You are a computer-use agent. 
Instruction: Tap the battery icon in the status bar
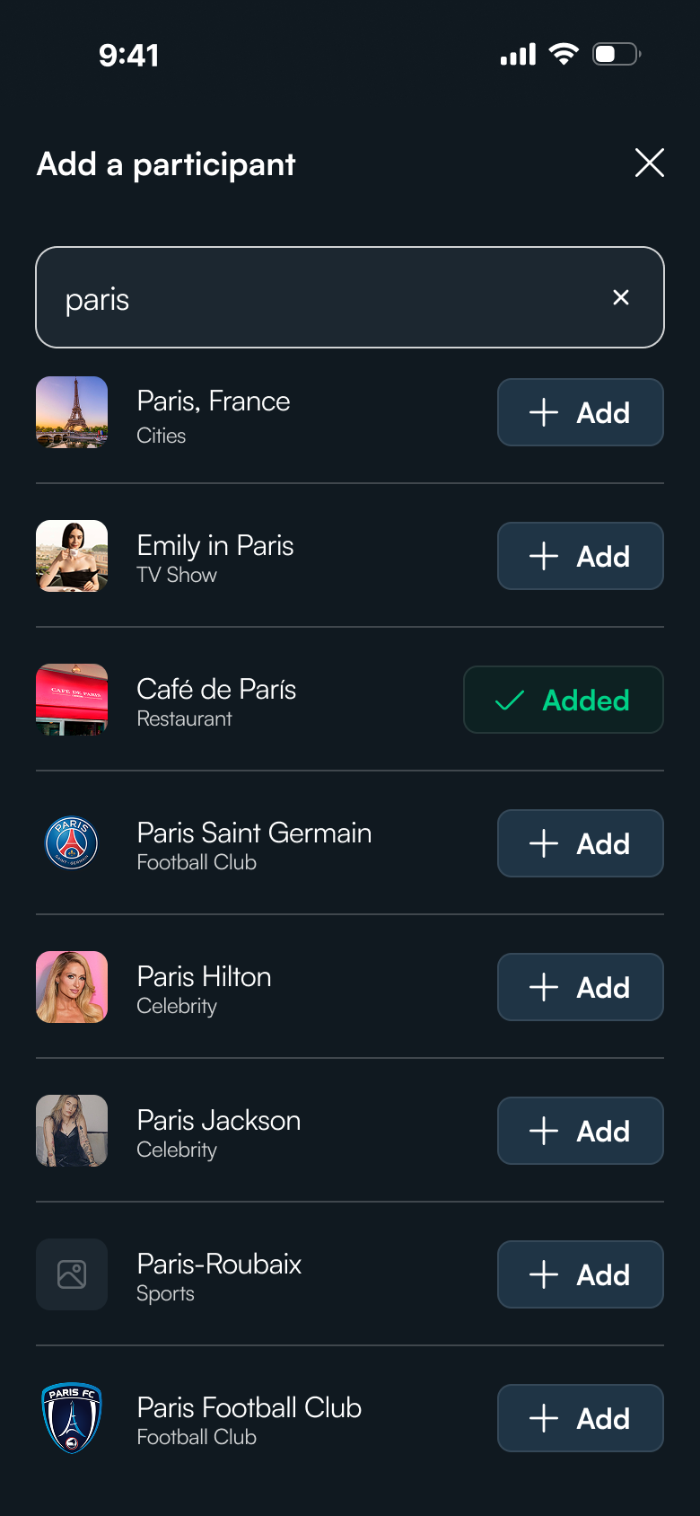click(616, 54)
